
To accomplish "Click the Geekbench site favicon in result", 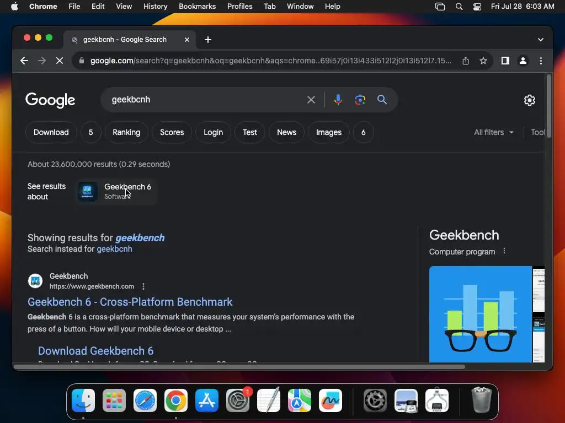I will (x=35, y=281).
